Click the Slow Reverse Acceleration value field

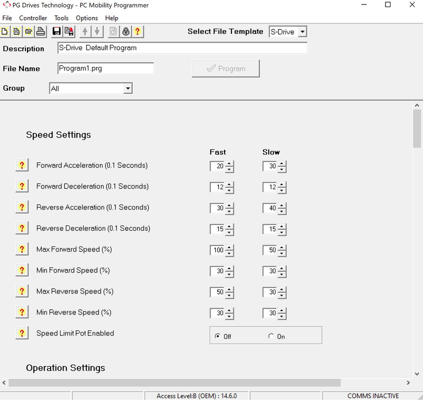click(270, 208)
